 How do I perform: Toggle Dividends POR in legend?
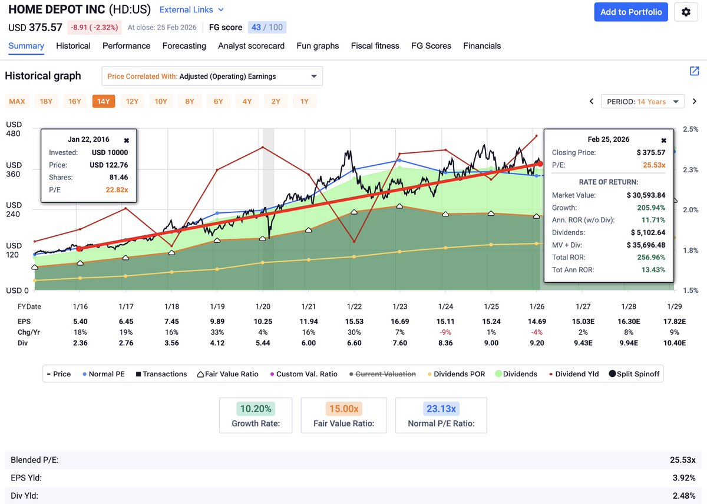click(x=457, y=374)
